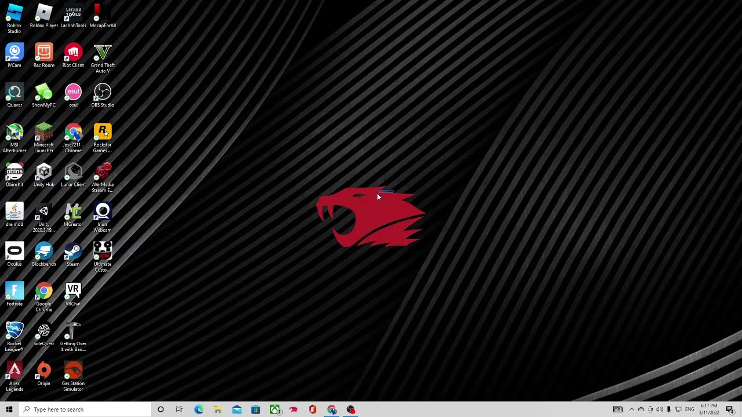
Task: Open the clock and calendar flyout
Action: coord(710,409)
